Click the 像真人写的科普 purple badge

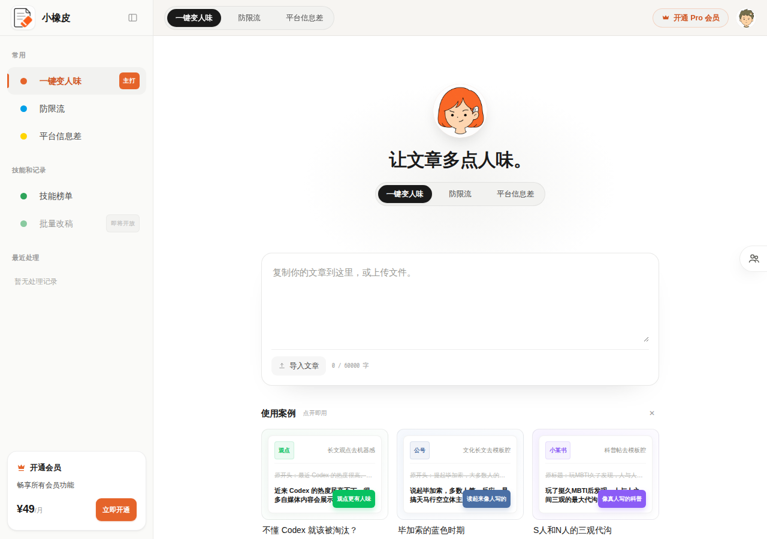(x=622, y=499)
